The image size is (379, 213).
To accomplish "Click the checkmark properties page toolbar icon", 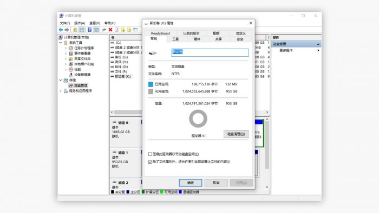I will click(x=117, y=30).
